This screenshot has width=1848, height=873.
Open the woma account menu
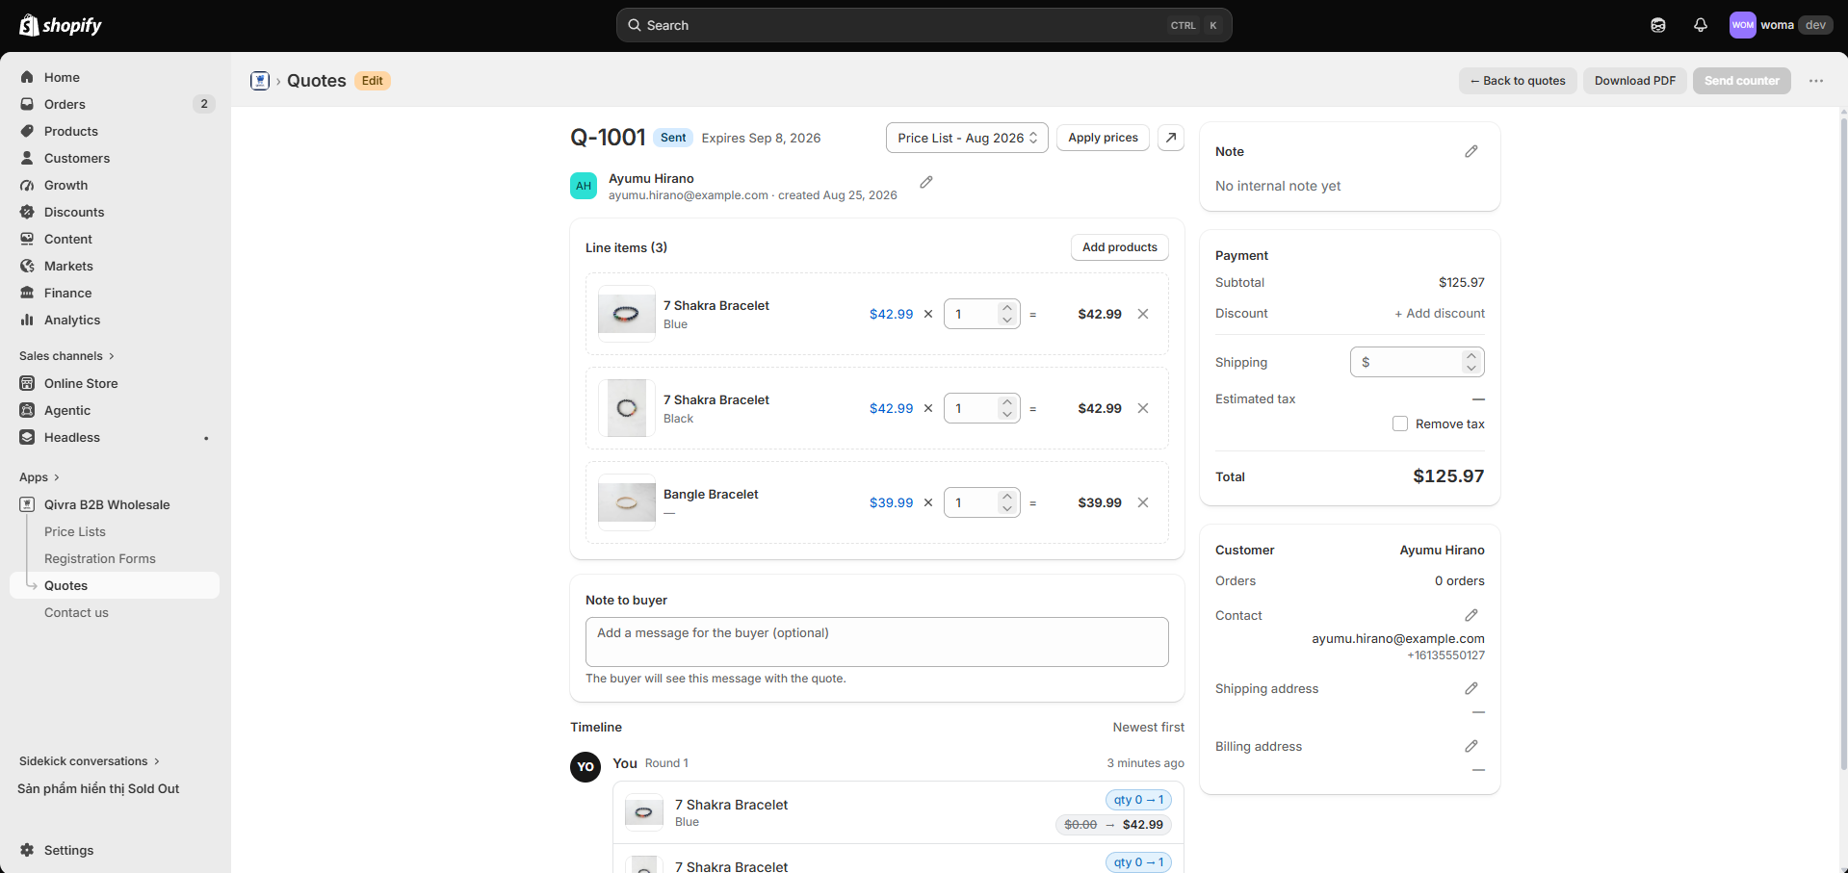(x=1780, y=25)
